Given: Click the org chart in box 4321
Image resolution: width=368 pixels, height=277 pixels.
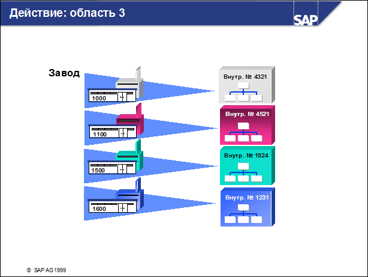Looking at the screenshot, I should coord(243,92).
